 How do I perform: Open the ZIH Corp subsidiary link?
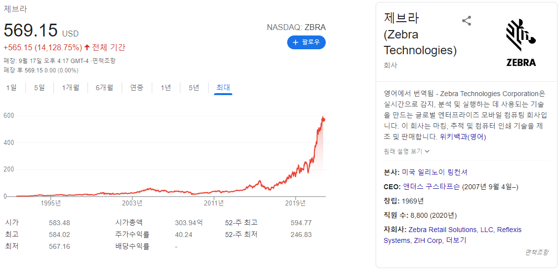coord(429,240)
